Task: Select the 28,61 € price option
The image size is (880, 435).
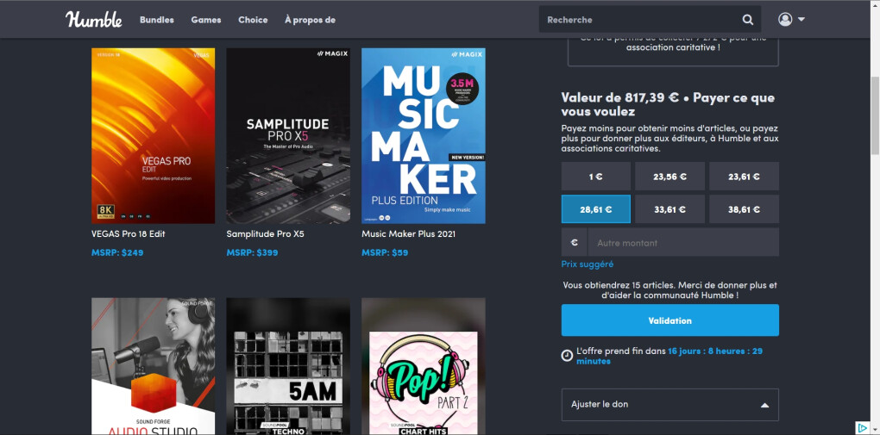Action: coord(596,209)
